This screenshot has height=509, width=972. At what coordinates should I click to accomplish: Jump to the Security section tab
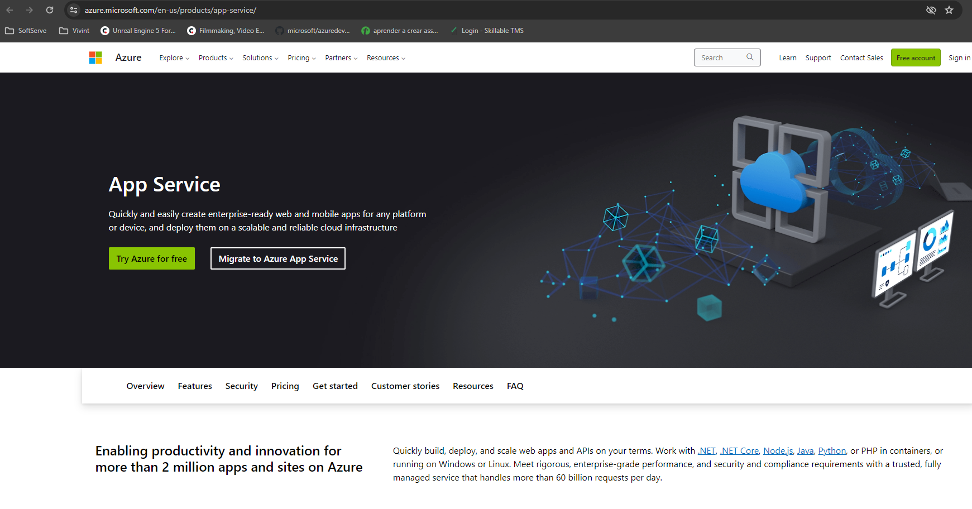[x=242, y=386]
